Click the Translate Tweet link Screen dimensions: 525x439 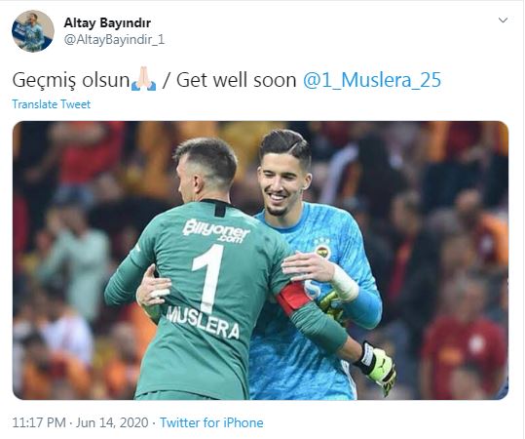pos(52,104)
